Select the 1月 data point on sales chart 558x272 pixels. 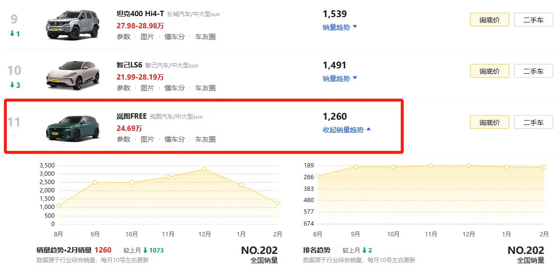coord(241,185)
